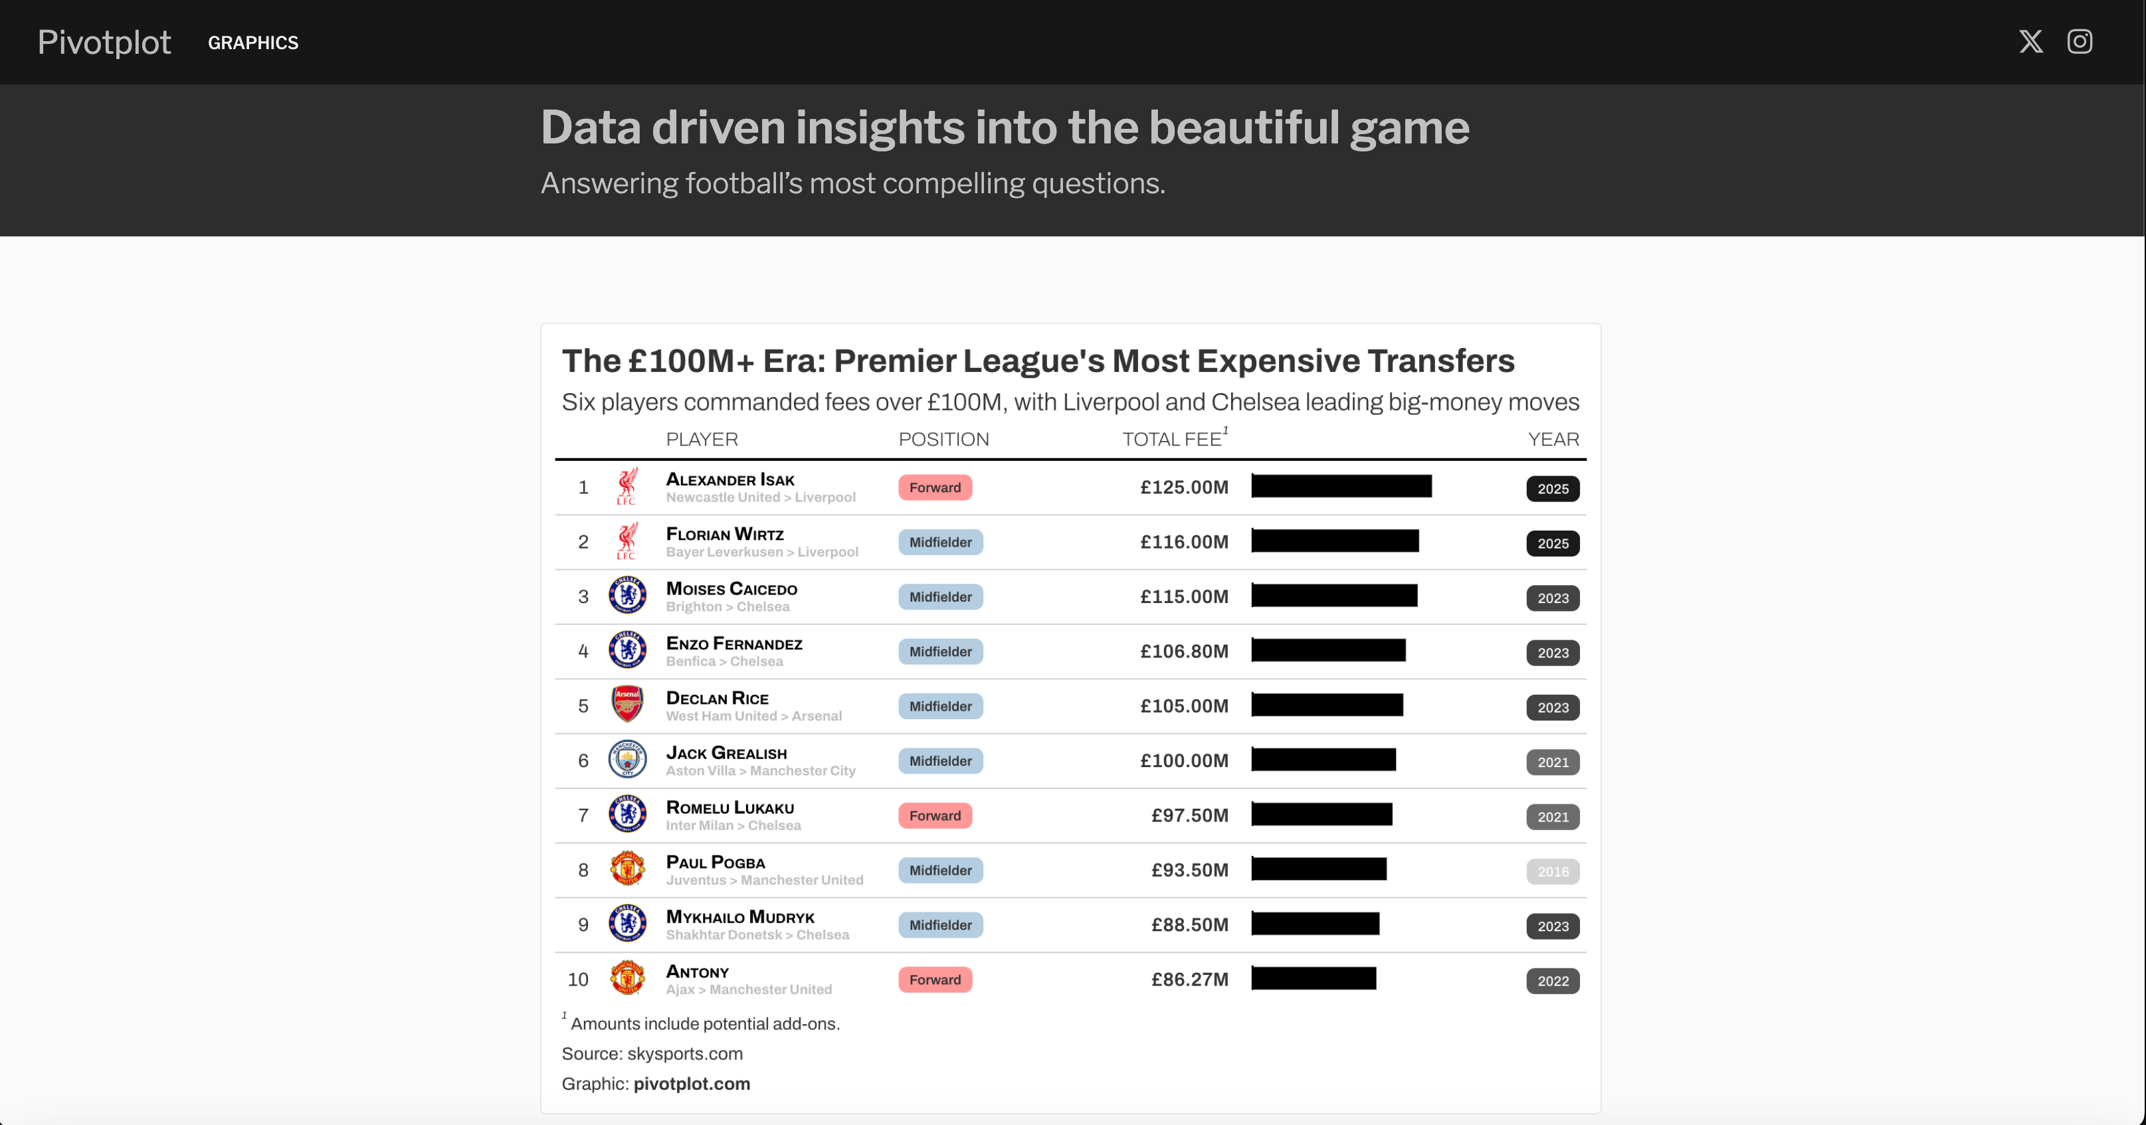Click the fee bar beside Alexander Isak
The height and width of the screenshot is (1125, 2146).
[1341, 486]
